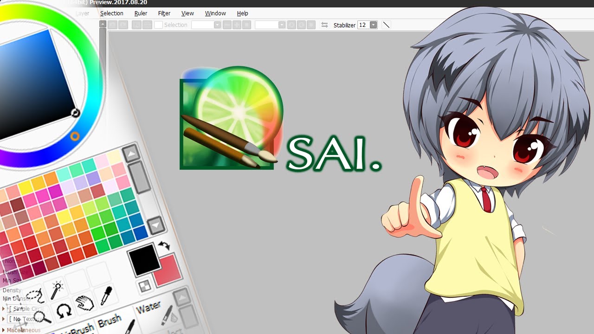Select the Rotate view tool
Screen dimensions: 594x334
tap(64, 310)
